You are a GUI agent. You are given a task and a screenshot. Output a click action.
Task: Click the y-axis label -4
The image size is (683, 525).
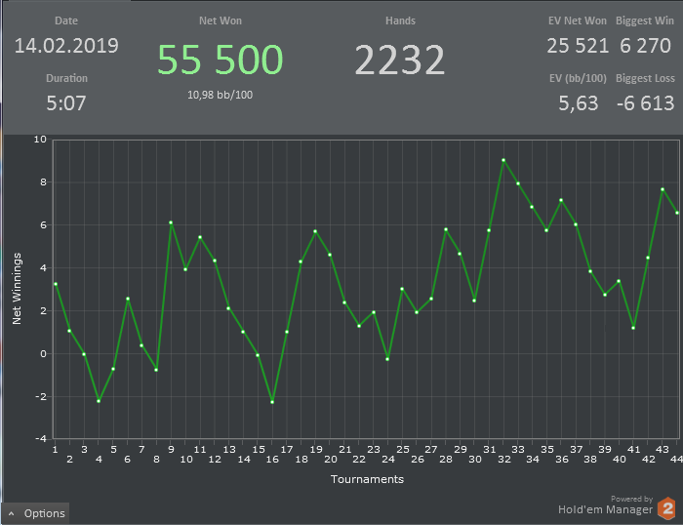coord(41,439)
